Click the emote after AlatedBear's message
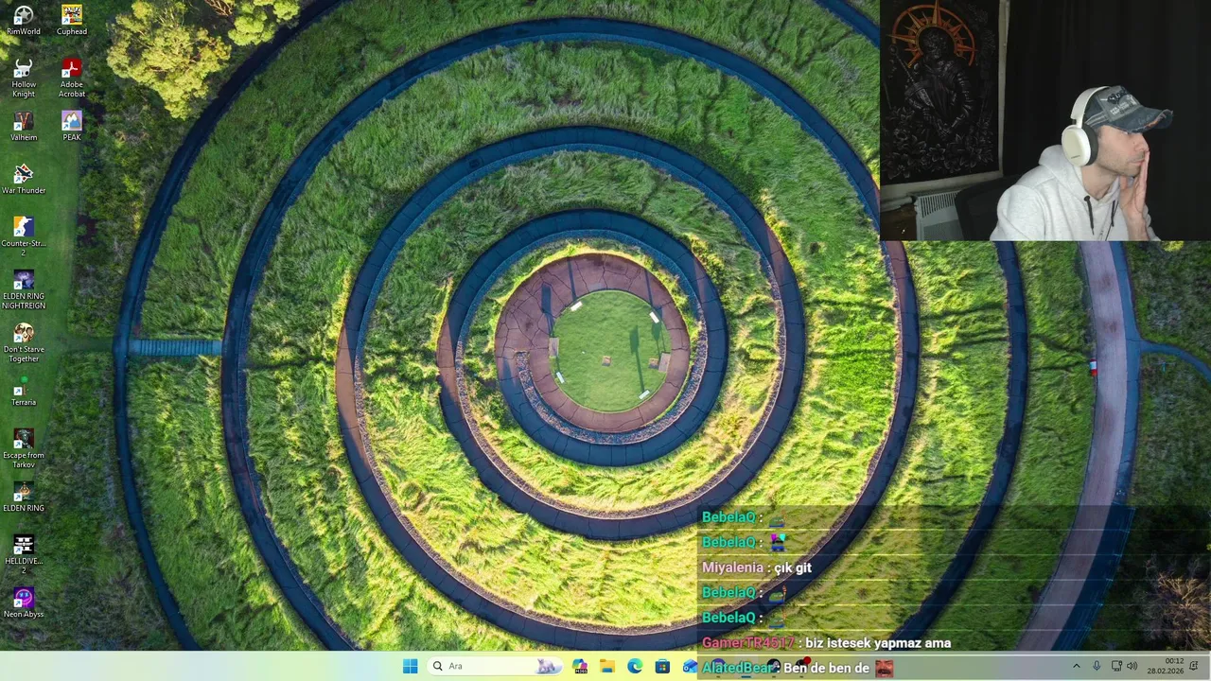 click(x=884, y=669)
